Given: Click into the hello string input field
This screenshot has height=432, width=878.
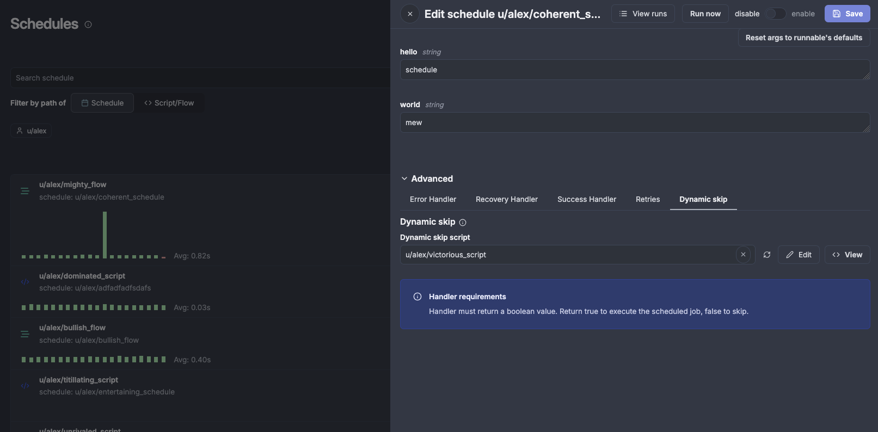Looking at the screenshot, I should pyautogui.click(x=631, y=70).
